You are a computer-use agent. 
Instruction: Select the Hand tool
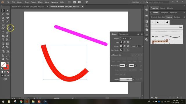pos(3,59)
